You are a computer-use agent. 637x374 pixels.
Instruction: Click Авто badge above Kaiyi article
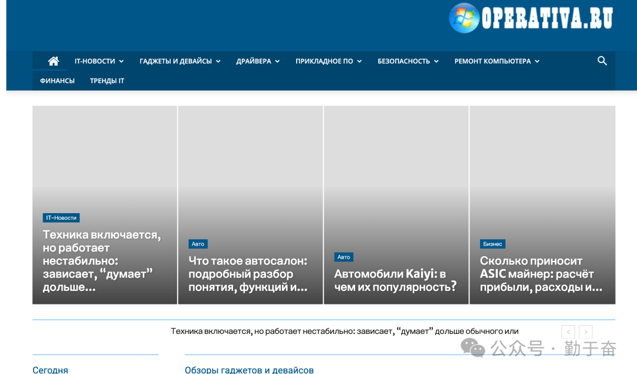click(344, 257)
